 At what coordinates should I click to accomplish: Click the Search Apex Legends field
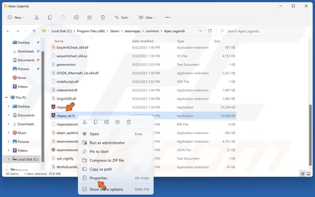(264, 31)
